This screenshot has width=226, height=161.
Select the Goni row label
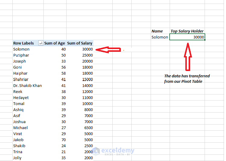tap(17, 67)
